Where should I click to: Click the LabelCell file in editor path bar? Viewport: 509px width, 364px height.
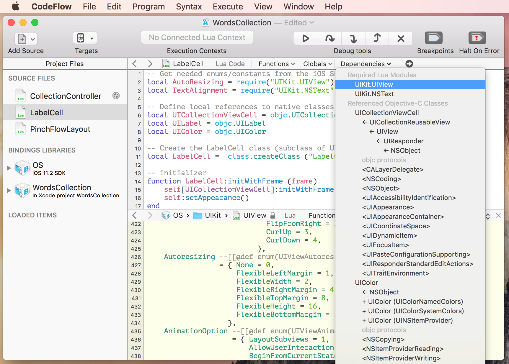pos(183,64)
